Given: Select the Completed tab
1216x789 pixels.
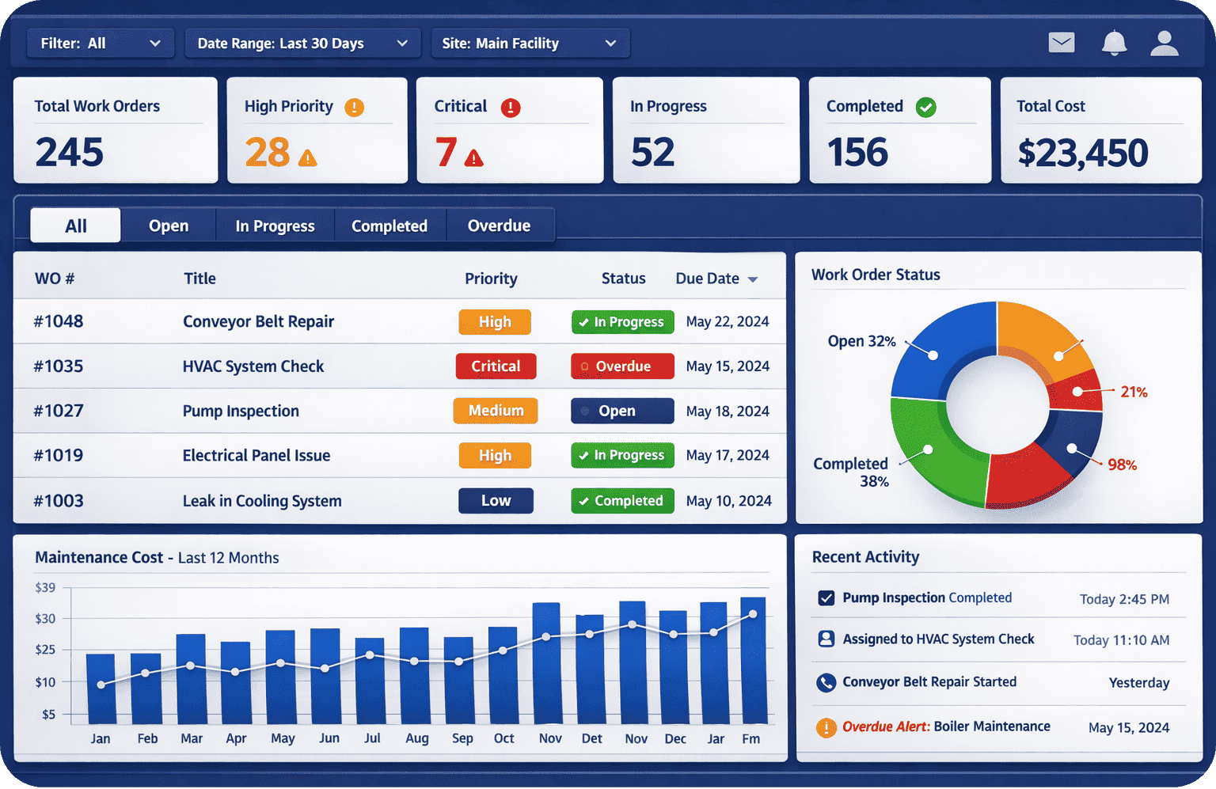Looking at the screenshot, I should (389, 225).
